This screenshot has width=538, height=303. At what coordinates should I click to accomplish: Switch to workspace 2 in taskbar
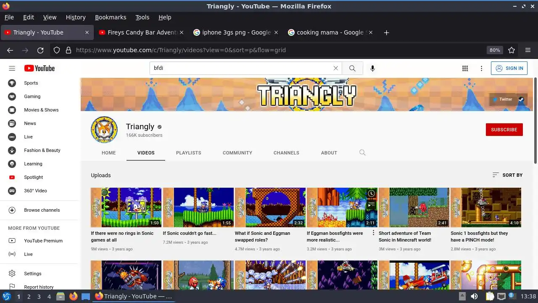click(29, 297)
